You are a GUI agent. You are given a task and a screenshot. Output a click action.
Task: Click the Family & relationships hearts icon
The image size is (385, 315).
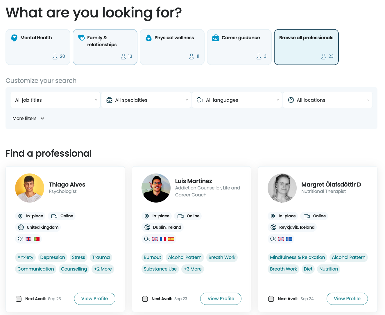click(81, 38)
